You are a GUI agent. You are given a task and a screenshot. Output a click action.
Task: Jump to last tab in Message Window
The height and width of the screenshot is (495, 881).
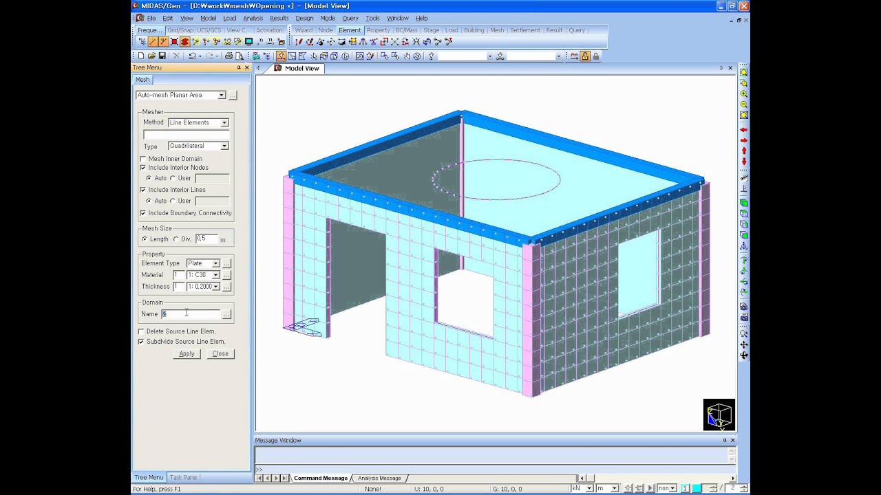(x=284, y=478)
